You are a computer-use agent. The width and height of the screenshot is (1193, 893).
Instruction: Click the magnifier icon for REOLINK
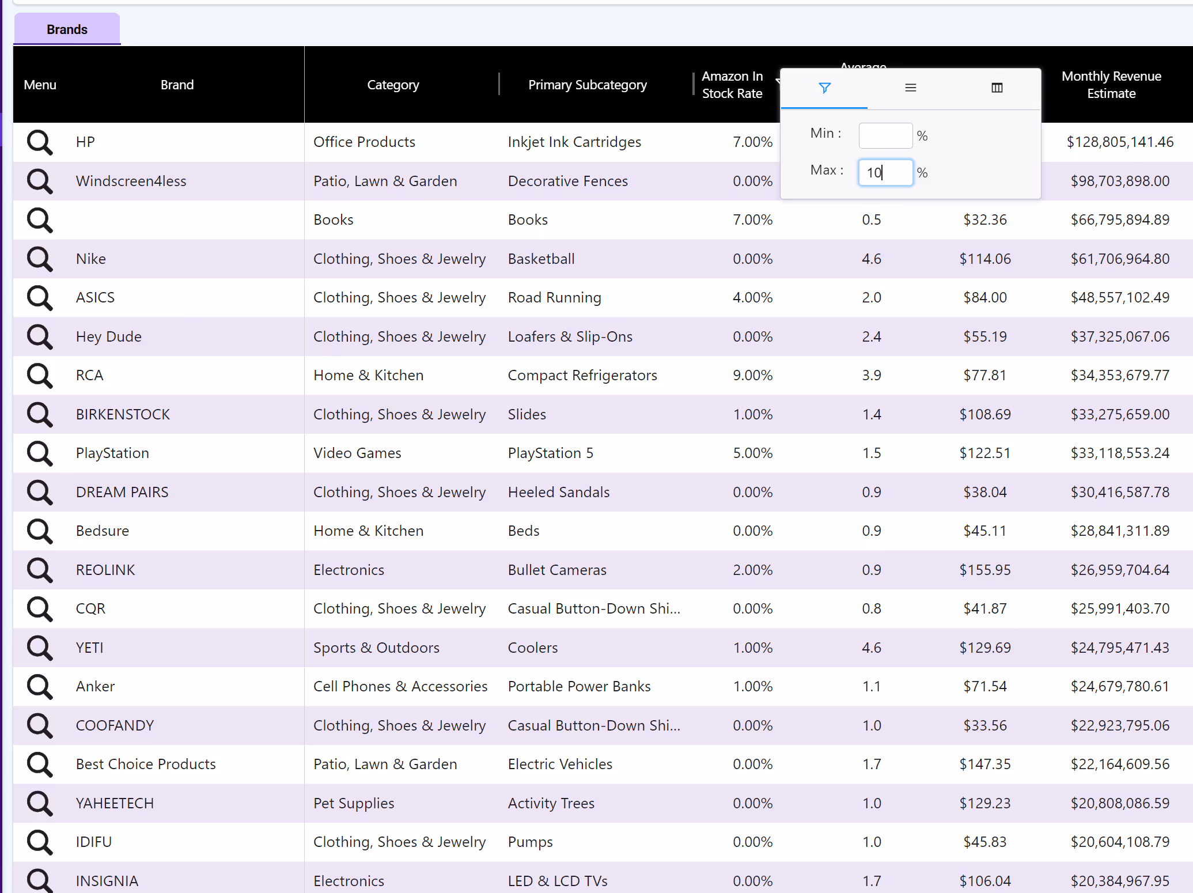point(40,570)
